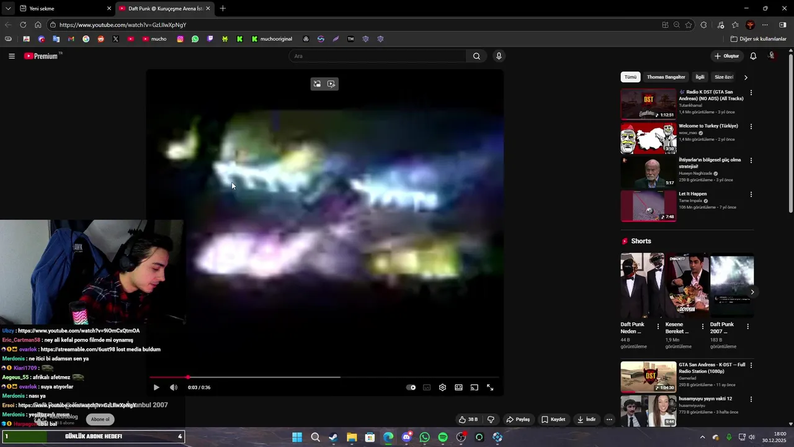Image resolution: width=794 pixels, height=447 pixels.
Task: Open browser settings and more ellipsis
Action: pos(765,25)
